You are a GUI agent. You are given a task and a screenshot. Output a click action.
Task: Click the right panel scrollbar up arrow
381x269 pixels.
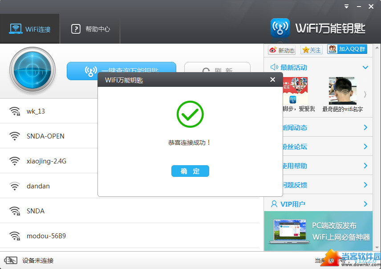[377, 47]
